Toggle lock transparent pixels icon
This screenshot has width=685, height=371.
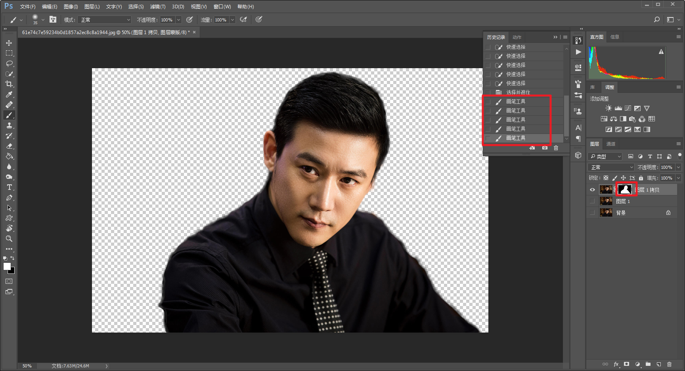click(606, 178)
